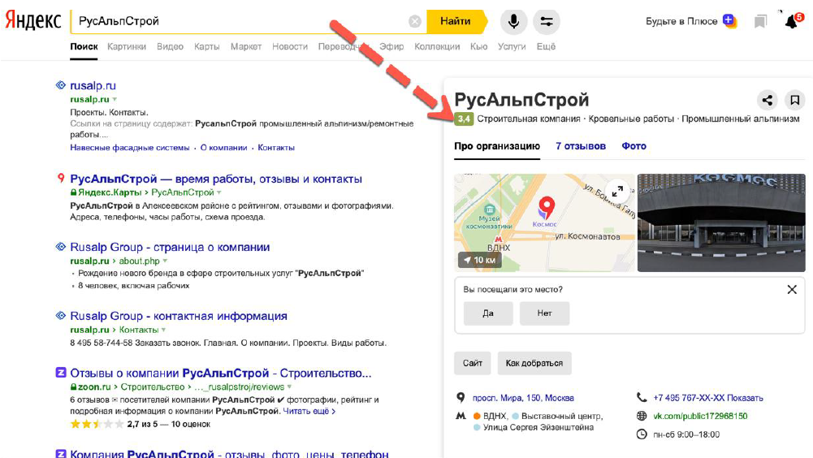Bookmark the РусАльпСтрой organization card
The height and width of the screenshot is (458, 813).
point(794,100)
